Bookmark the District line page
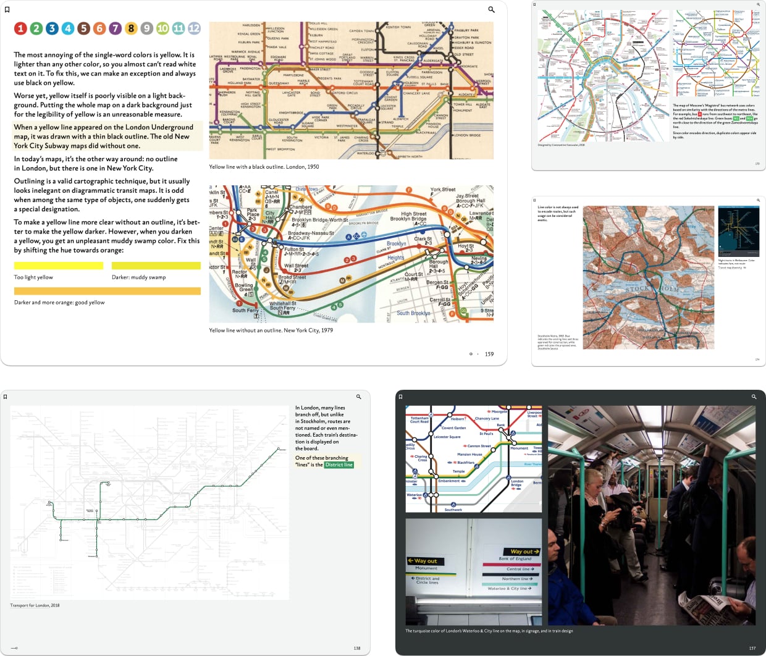This screenshot has width=766, height=656. [6, 397]
